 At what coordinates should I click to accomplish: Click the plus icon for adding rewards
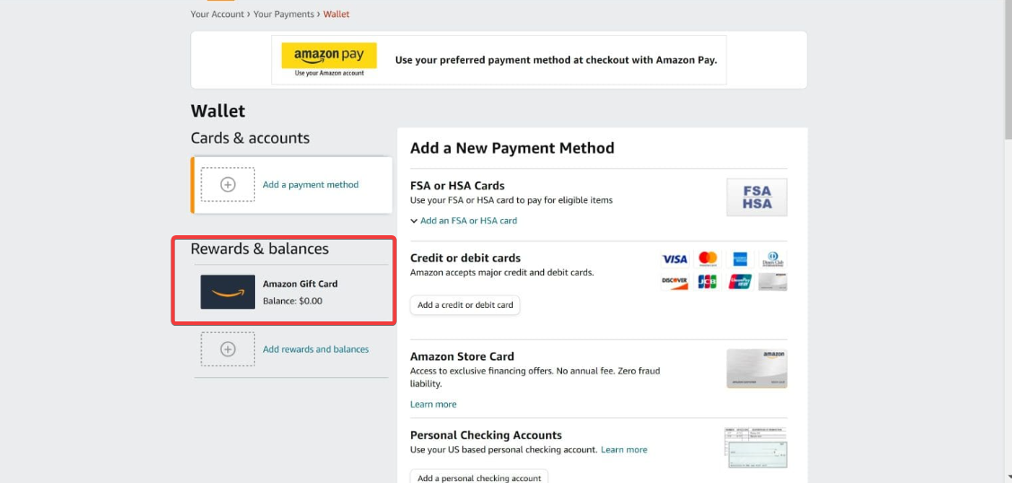pyautogui.click(x=227, y=349)
